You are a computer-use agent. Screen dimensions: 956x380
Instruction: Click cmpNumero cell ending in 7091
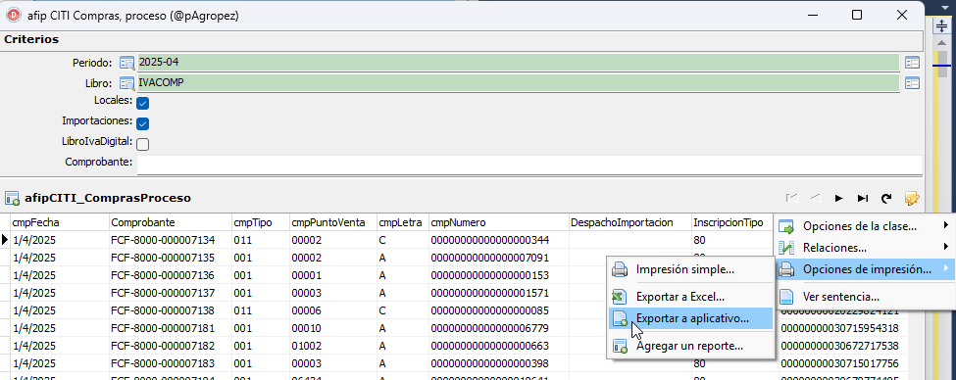(499, 258)
